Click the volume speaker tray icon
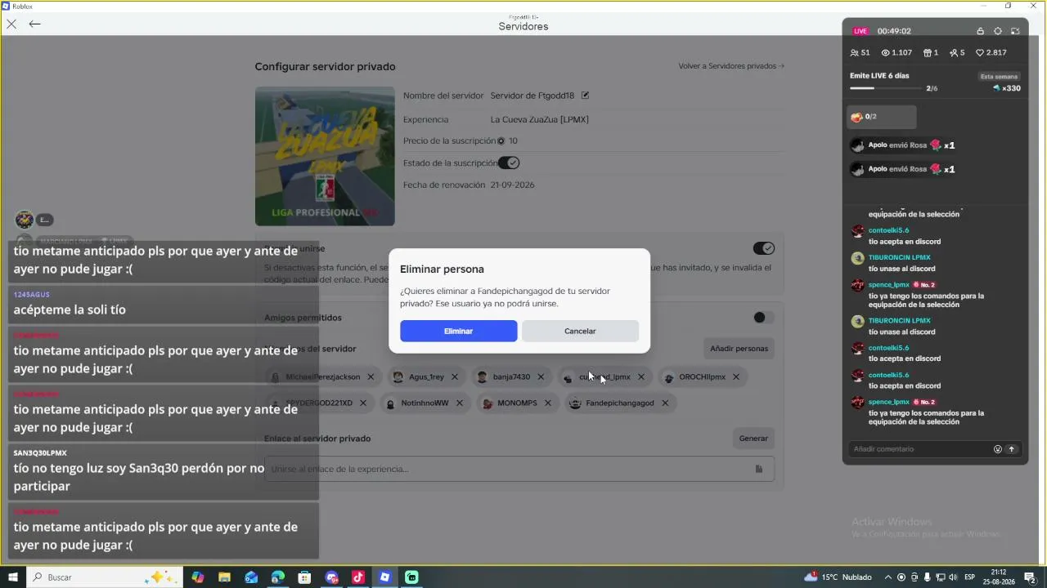This screenshot has height=588, width=1047. 953,577
